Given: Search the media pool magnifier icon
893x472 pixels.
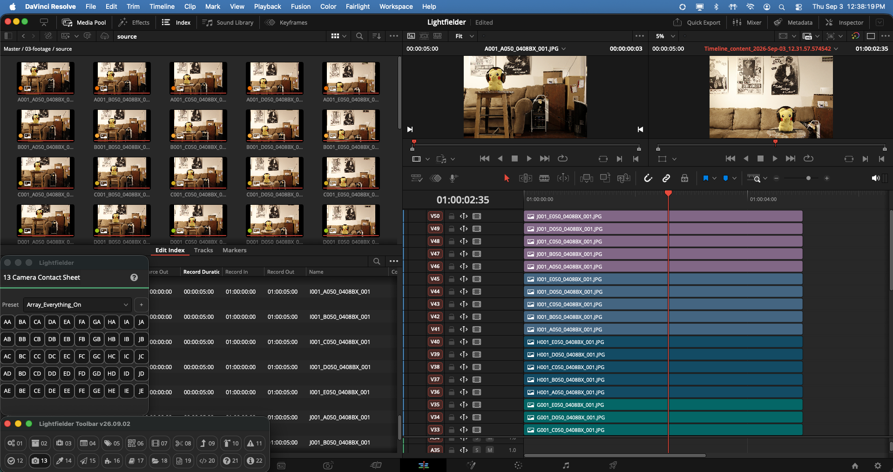Looking at the screenshot, I should pyautogui.click(x=359, y=36).
